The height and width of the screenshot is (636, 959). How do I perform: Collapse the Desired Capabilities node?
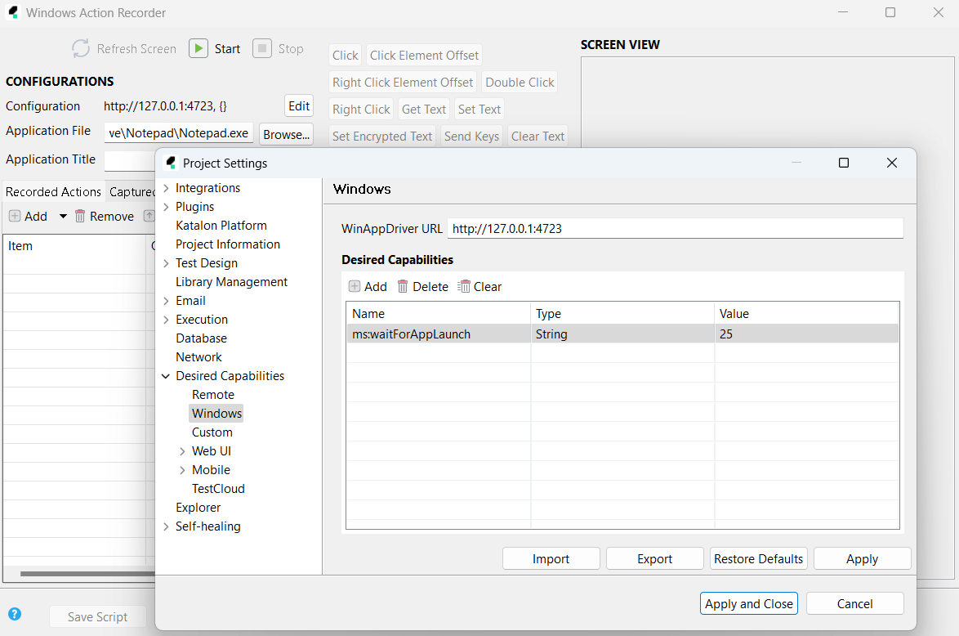pyautogui.click(x=167, y=376)
